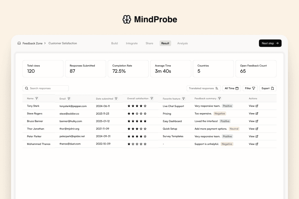
Task: Click the Feedback Zone inbox icon
Action: (x=19, y=43)
